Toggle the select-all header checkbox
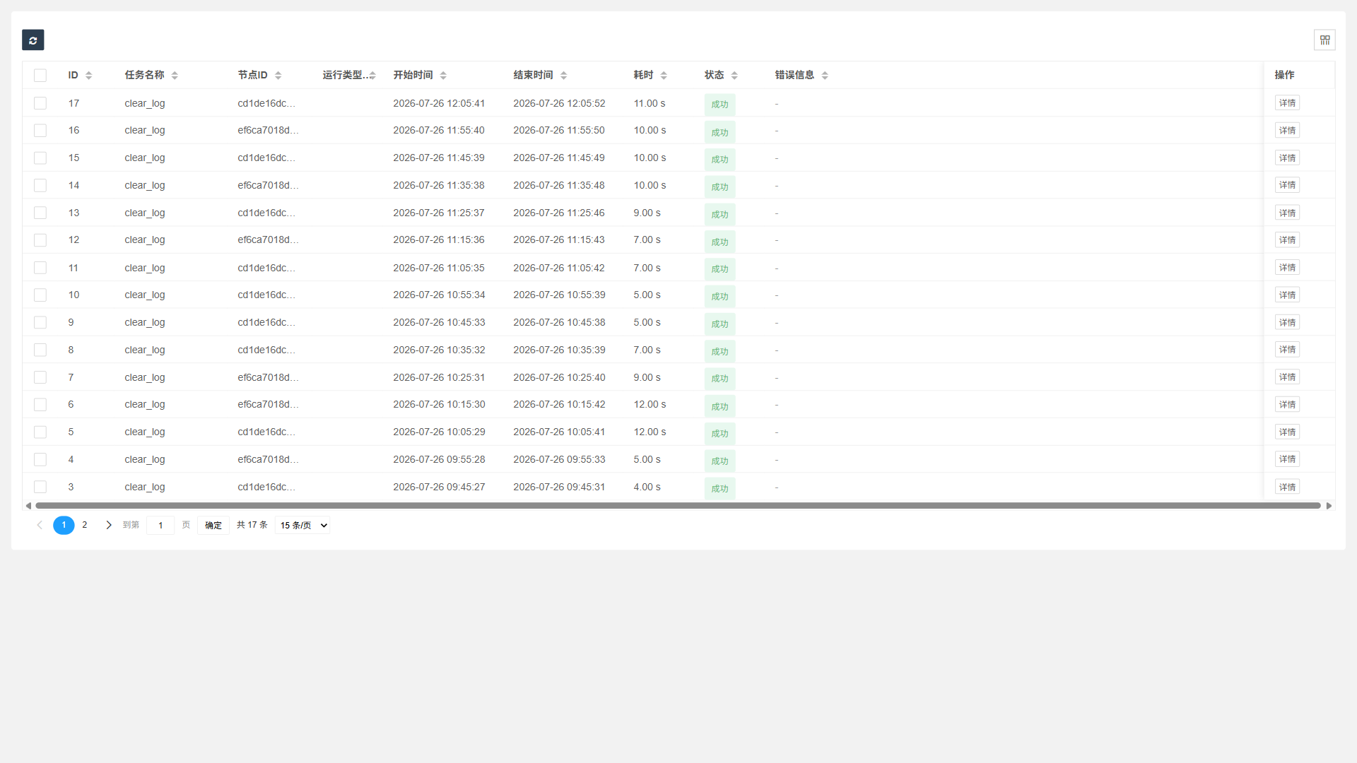The image size is (1357, 763). 40,76
